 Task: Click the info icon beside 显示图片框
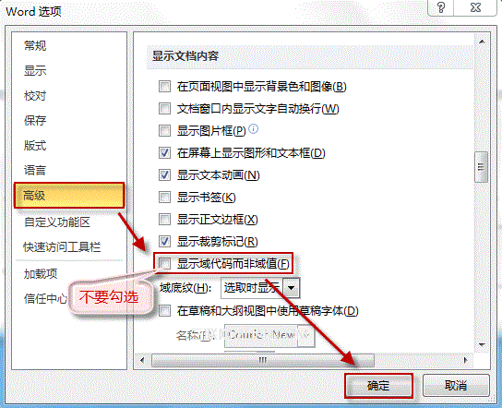click(253, 129)
